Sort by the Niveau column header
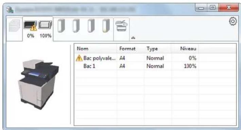241x130 pixels. (x=185, y=49)
